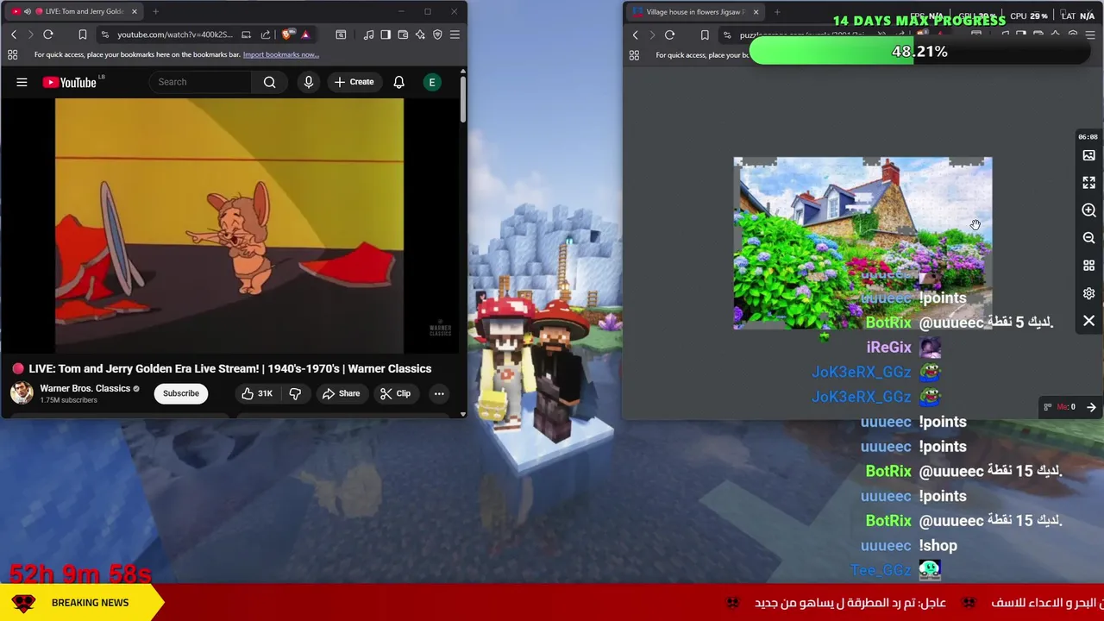Image resolution: width=1104 pixels, height=621 pixels.
Task: Open Brave VPN shield icon in YouTube window
Action: 437,34
